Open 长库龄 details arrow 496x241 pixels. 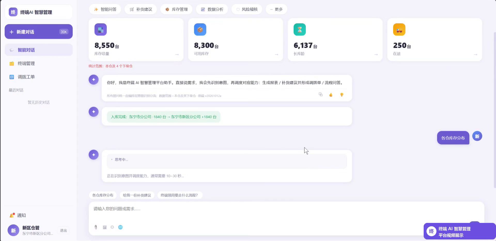coord(376,54)
